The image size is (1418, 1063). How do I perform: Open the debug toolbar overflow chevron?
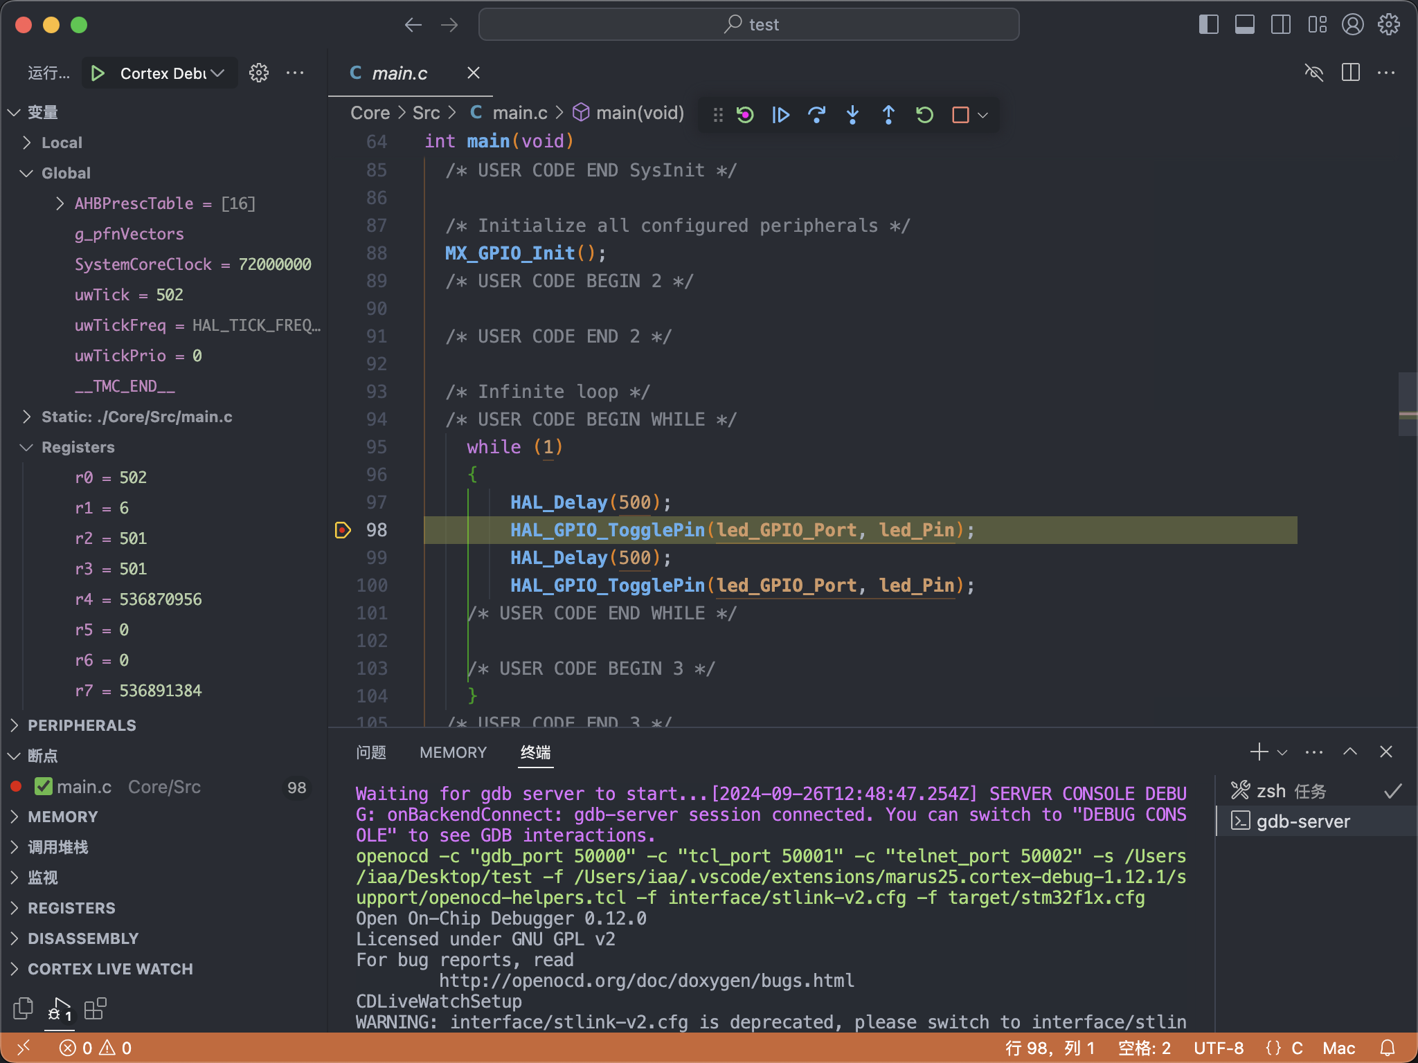coord(983,115)
